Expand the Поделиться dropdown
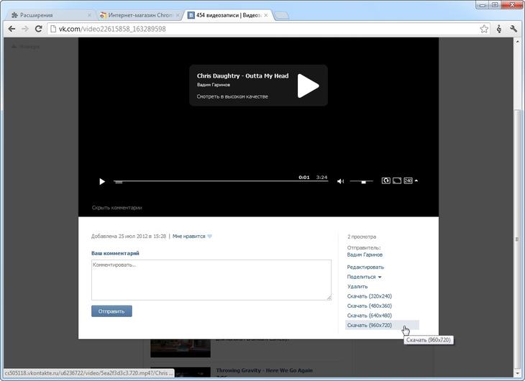The width and height of the screenshot is (525, 381). 364,277
